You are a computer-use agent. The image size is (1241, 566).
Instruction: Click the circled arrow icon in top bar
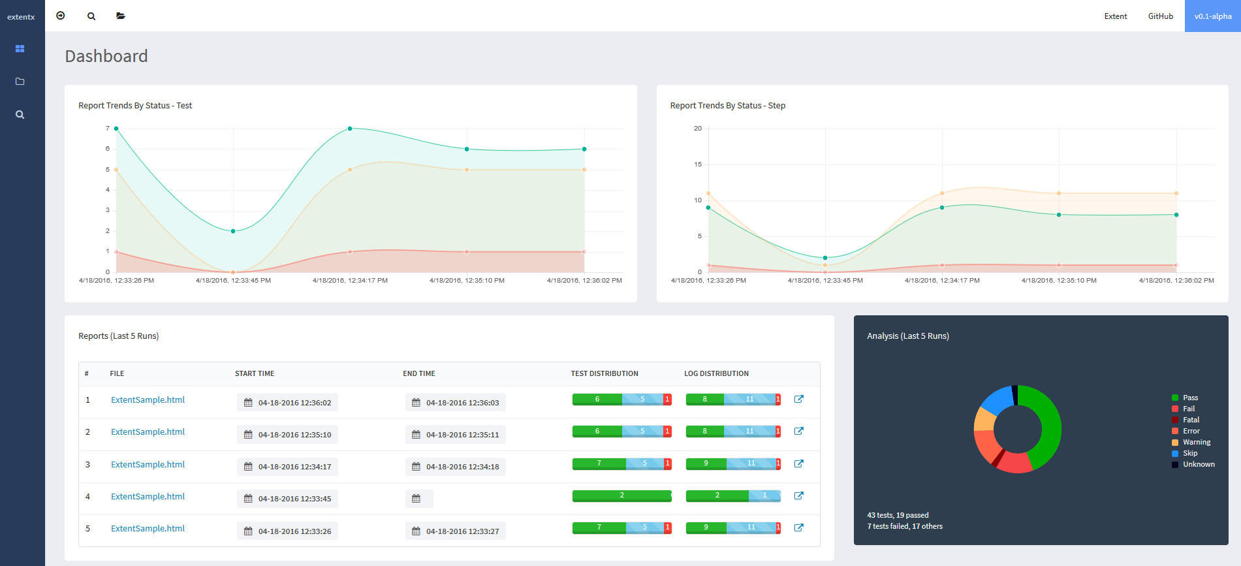coord(61,16)
